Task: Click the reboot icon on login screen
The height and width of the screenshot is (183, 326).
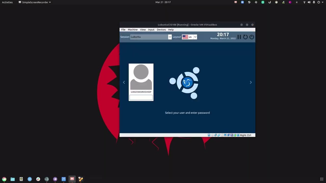Action: point(245,37)
